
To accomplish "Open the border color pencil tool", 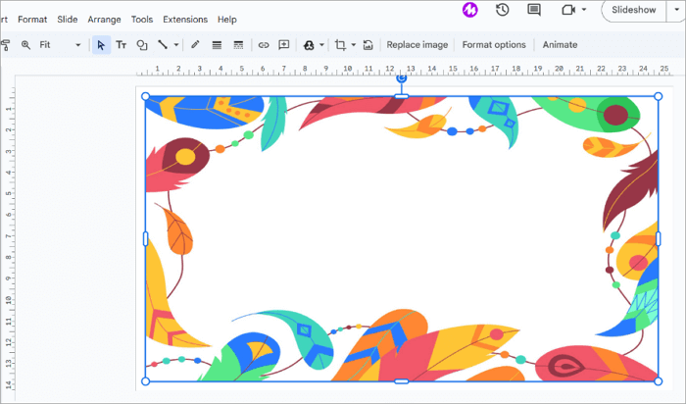I will (x=195, y=45).
